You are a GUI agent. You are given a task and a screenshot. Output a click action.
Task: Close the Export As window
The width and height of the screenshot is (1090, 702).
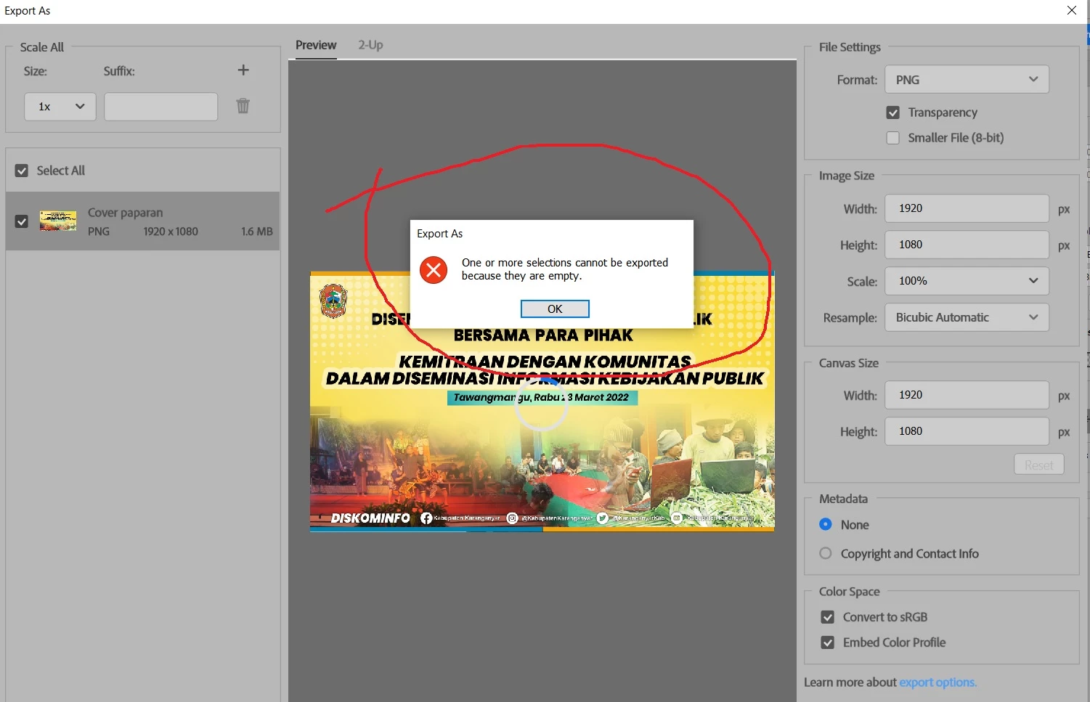click(1072, 10)
